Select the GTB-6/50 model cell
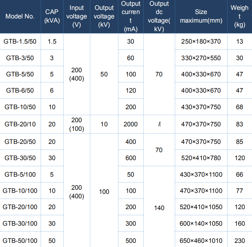The width and height of the screenshot is (252, 247). coord(20,90)
